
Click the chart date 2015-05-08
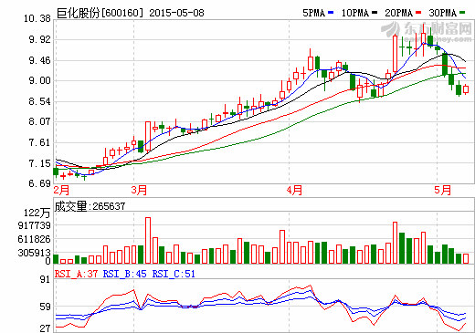pos(176,13)
